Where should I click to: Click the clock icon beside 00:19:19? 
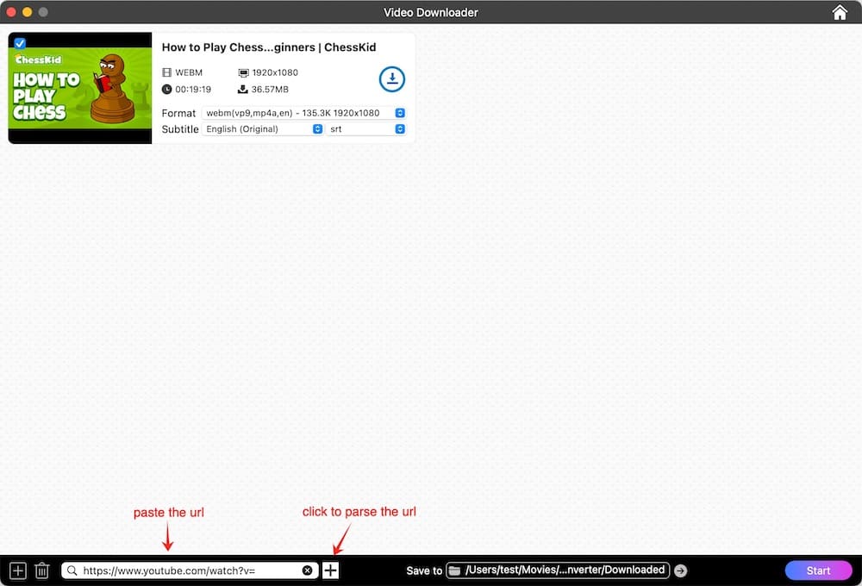click(x=166, y=89)
